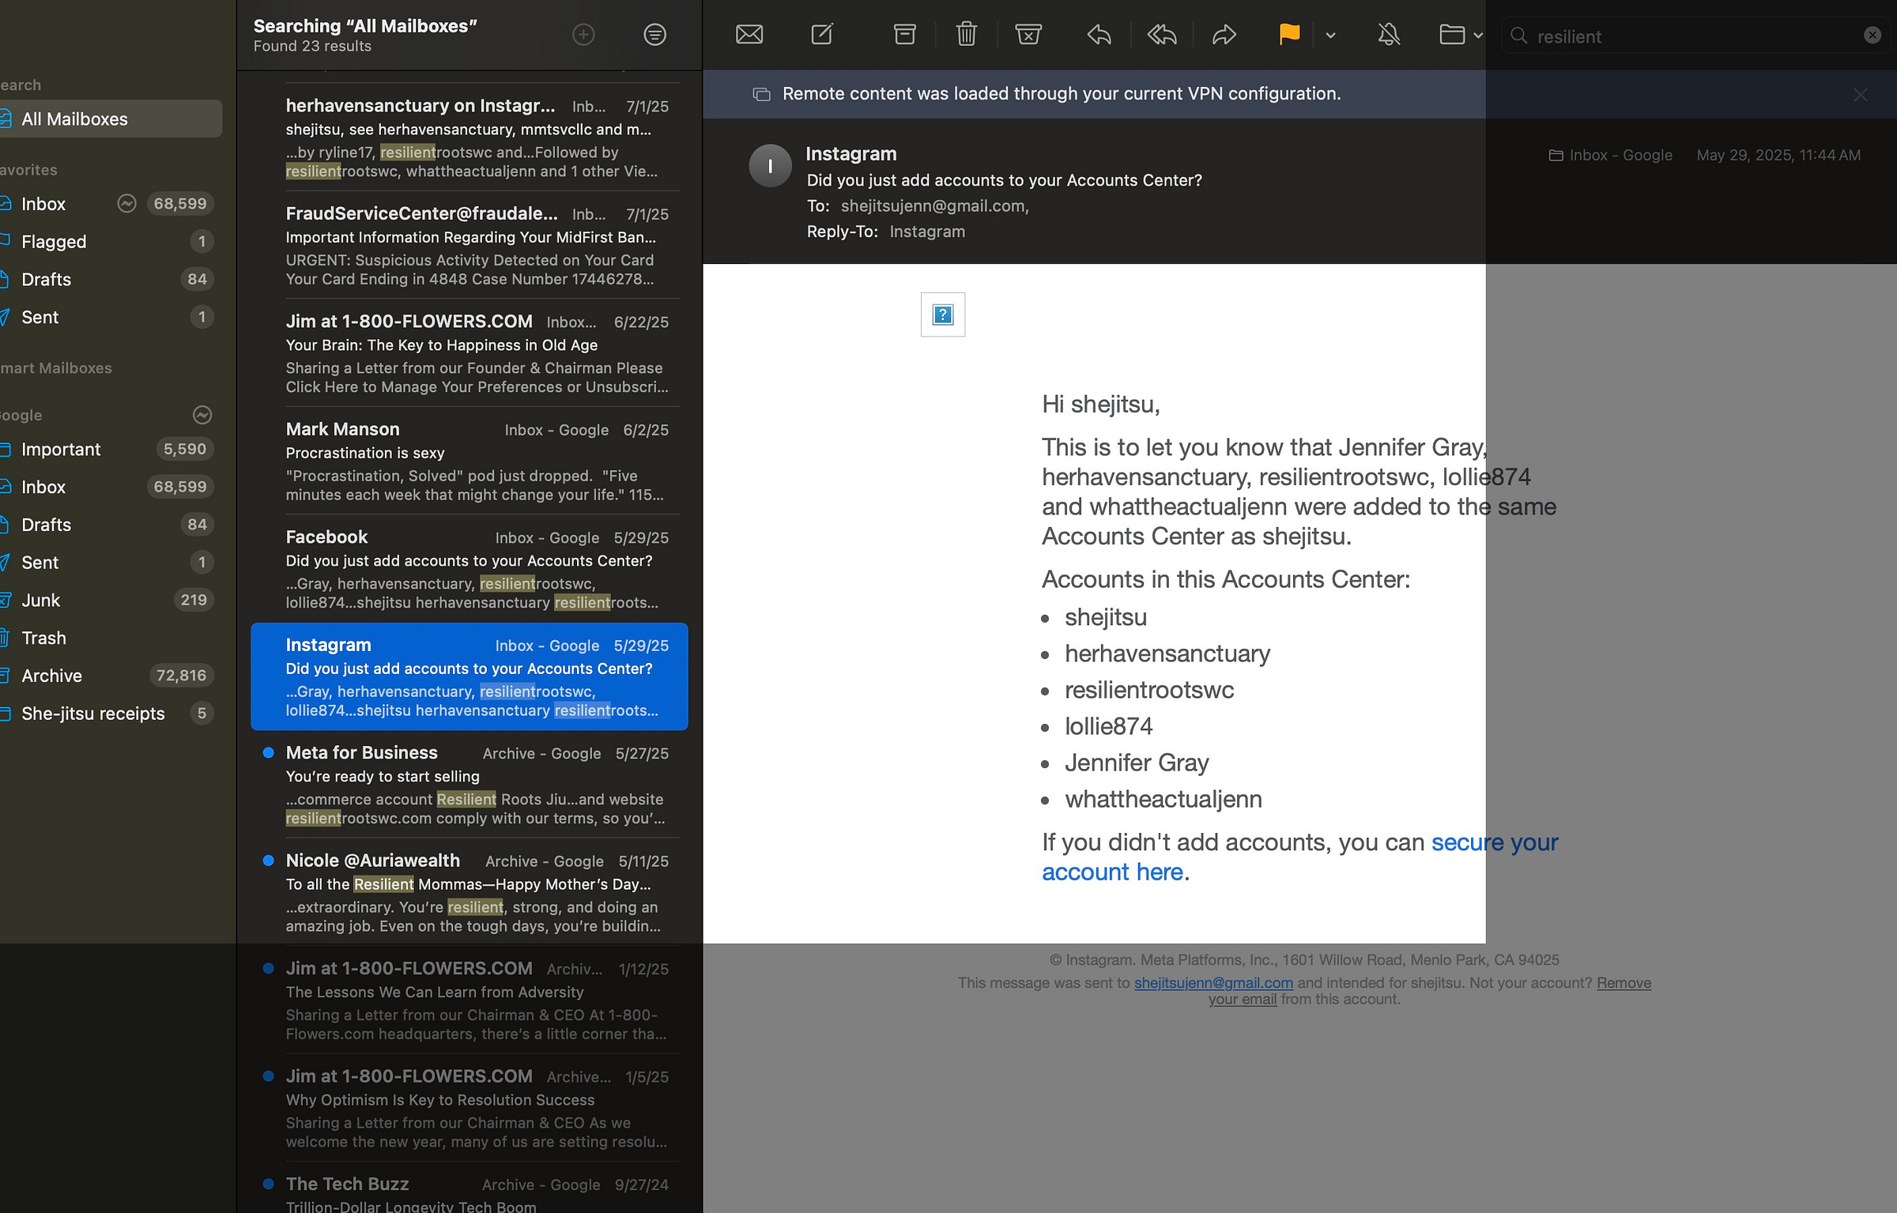Forward the selected message

tap(1224, 35)
